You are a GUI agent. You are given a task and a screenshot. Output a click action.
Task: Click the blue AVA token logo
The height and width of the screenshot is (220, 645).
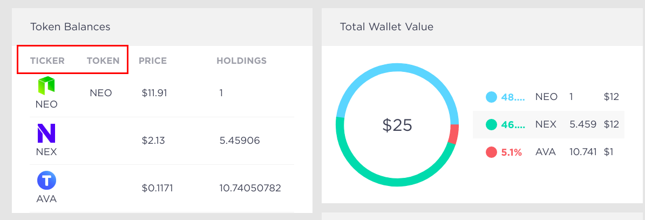46,181
